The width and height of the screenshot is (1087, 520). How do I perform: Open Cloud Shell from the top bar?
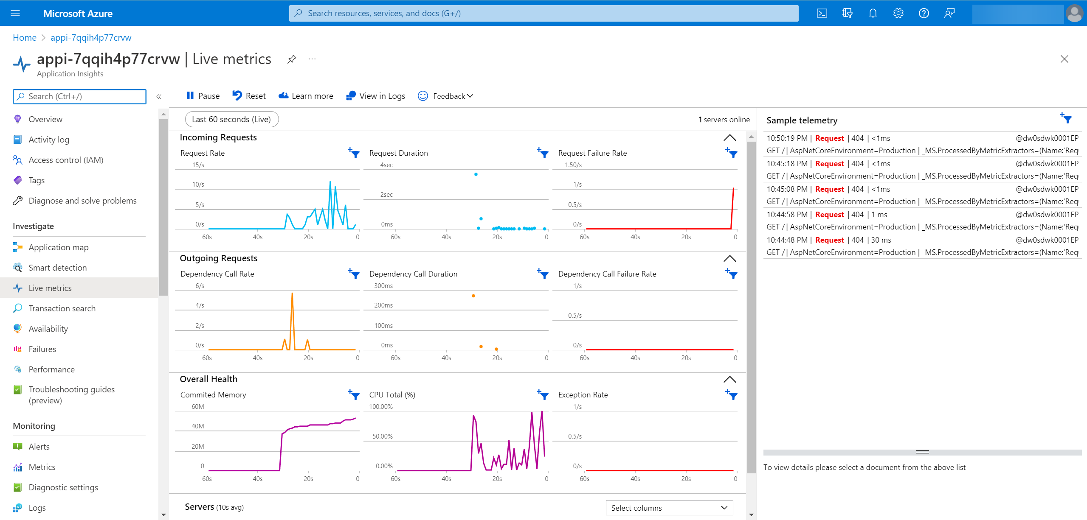click(x=822, y=13)
